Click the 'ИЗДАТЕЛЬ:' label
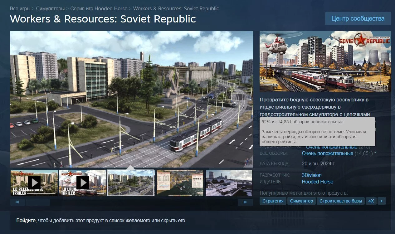The width and height of the screenshot is (395, 234). click(271, 182)
